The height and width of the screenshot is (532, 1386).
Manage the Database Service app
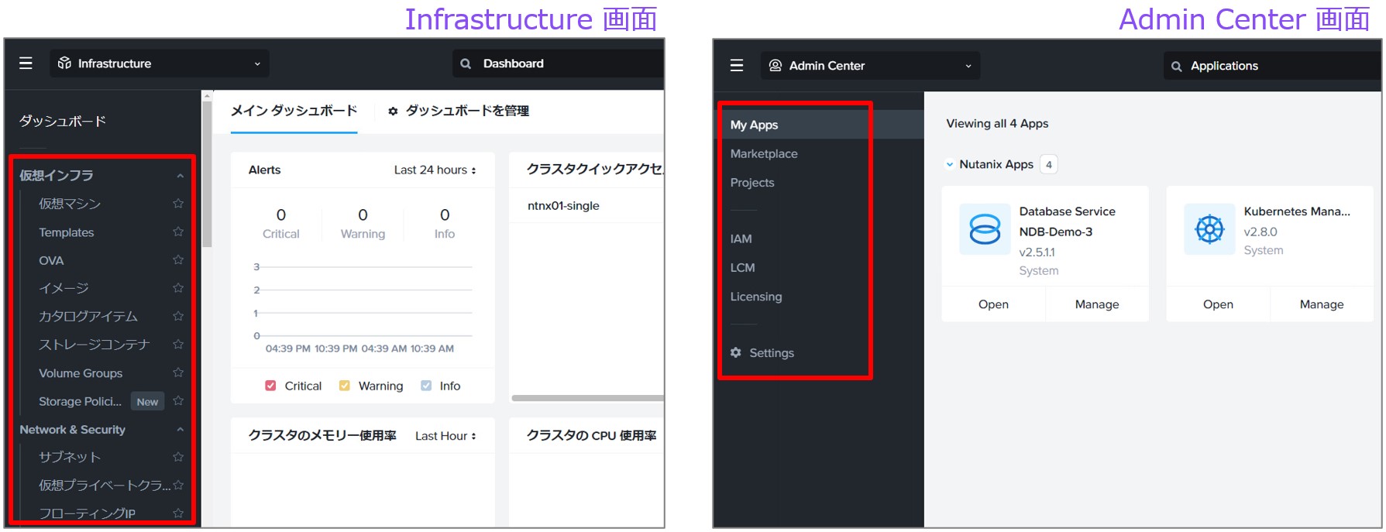click(x=1097, y=304)
